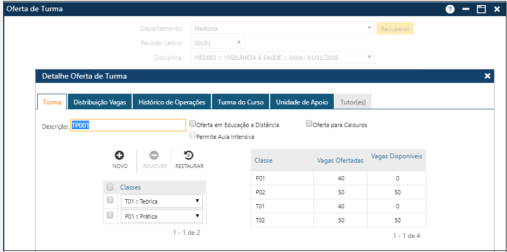Close the Detalhe Oferta de Turma dialog
The image size is (507, 252).
pos(488,76)
